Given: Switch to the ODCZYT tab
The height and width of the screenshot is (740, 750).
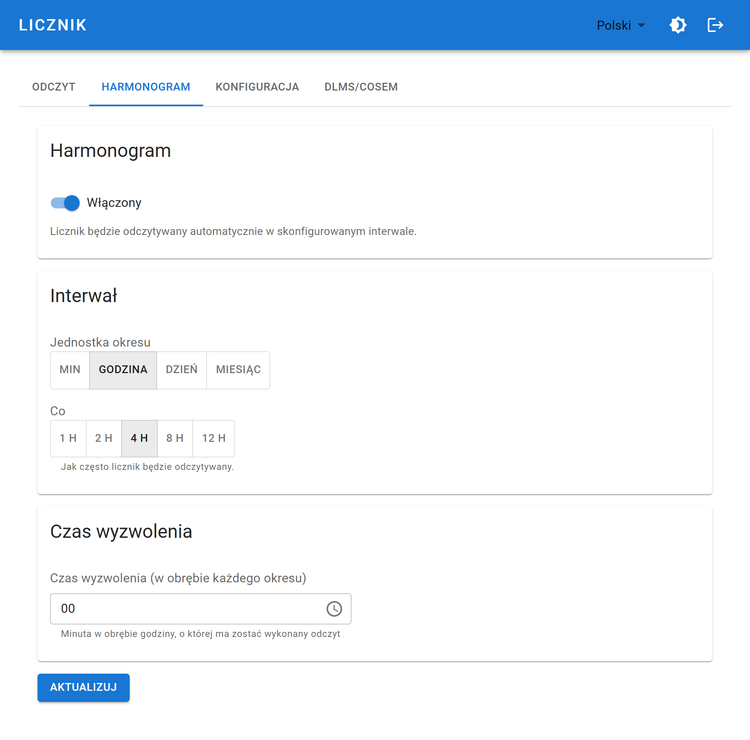Looking at the screenshot, I should click(54, 87).
